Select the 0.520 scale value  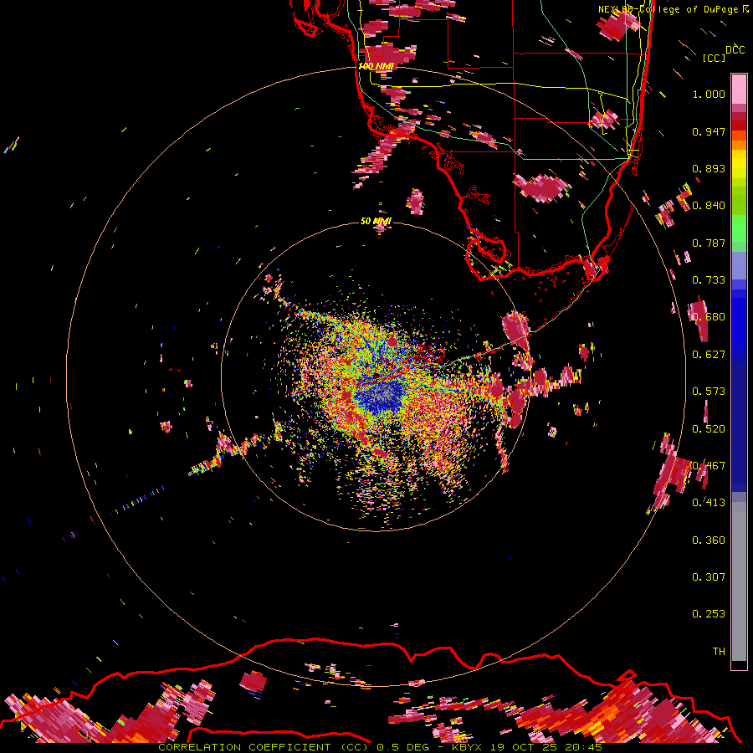click(x=709, y=429)
